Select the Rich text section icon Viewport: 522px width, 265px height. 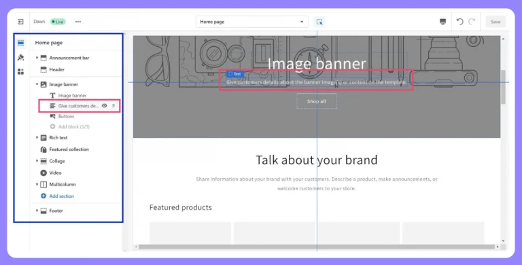(x=43, y=138)
